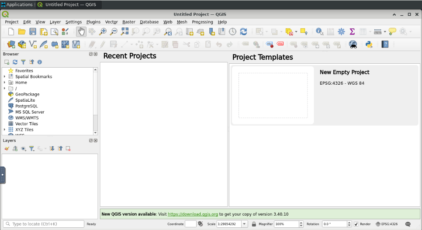Image resolution: width=422 pixels, height=230 pixels.
Task: Click the Type to locate search field
Action: pos(44,224)
